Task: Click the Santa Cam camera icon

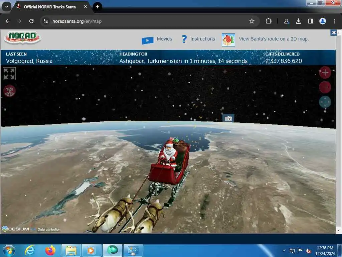Action: point(228,118)
